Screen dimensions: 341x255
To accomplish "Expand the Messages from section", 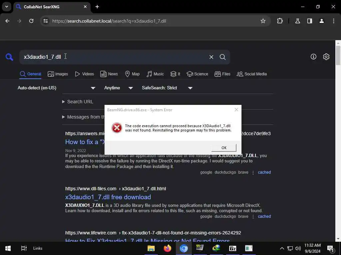I will click(x=83, y=117).
